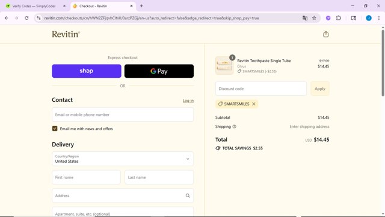The width and height of the screenshot is (385, 217).
Task: Click the Last name field
Action: click(x=159, y=177)
